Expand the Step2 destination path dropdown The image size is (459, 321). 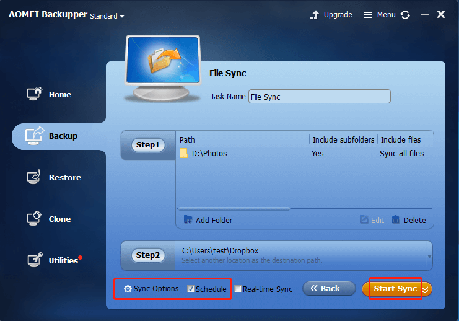point(429,257)
